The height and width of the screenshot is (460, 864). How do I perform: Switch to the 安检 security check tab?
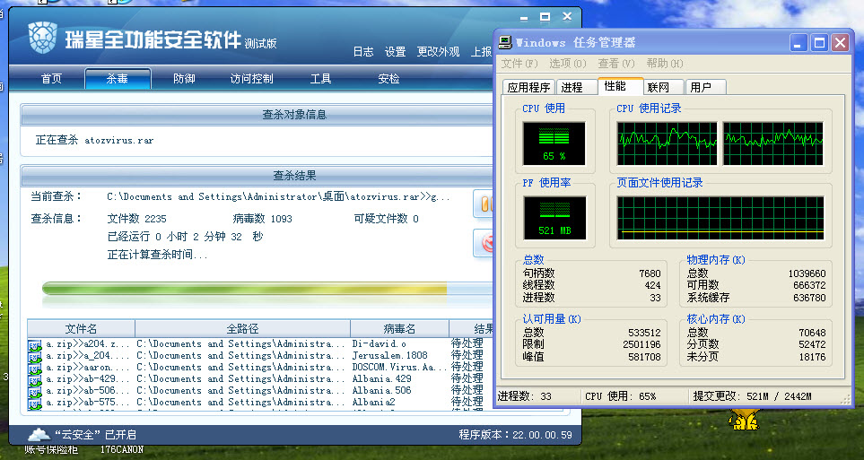tap(388, 79)
